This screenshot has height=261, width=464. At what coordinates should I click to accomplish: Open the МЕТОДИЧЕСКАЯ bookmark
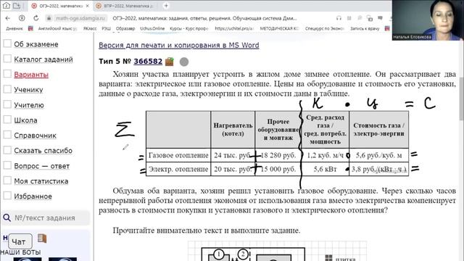(x=279, y=28)
